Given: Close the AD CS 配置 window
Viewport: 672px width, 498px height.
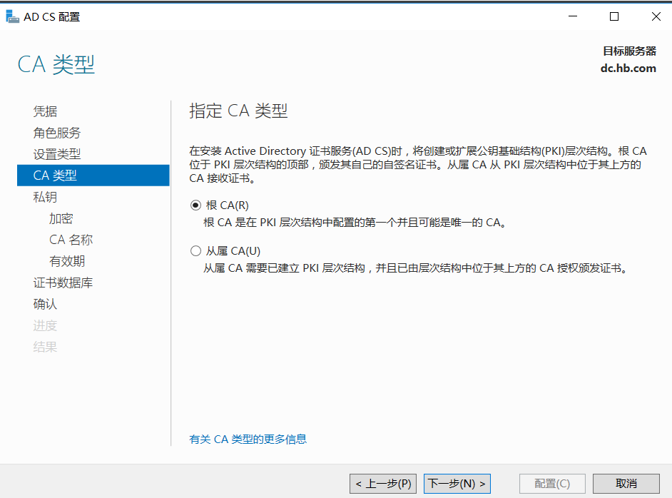Looking at the screenshot, I should [656, 16].
